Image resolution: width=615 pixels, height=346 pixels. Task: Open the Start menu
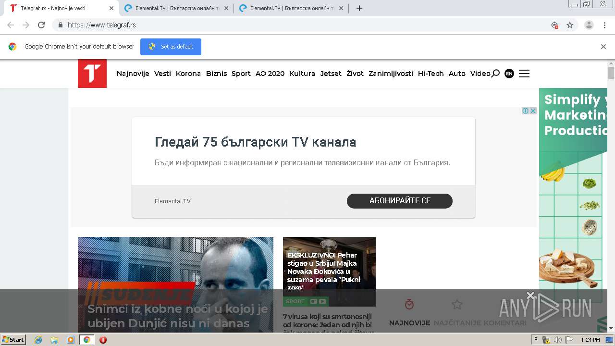[x=13, y=340]
